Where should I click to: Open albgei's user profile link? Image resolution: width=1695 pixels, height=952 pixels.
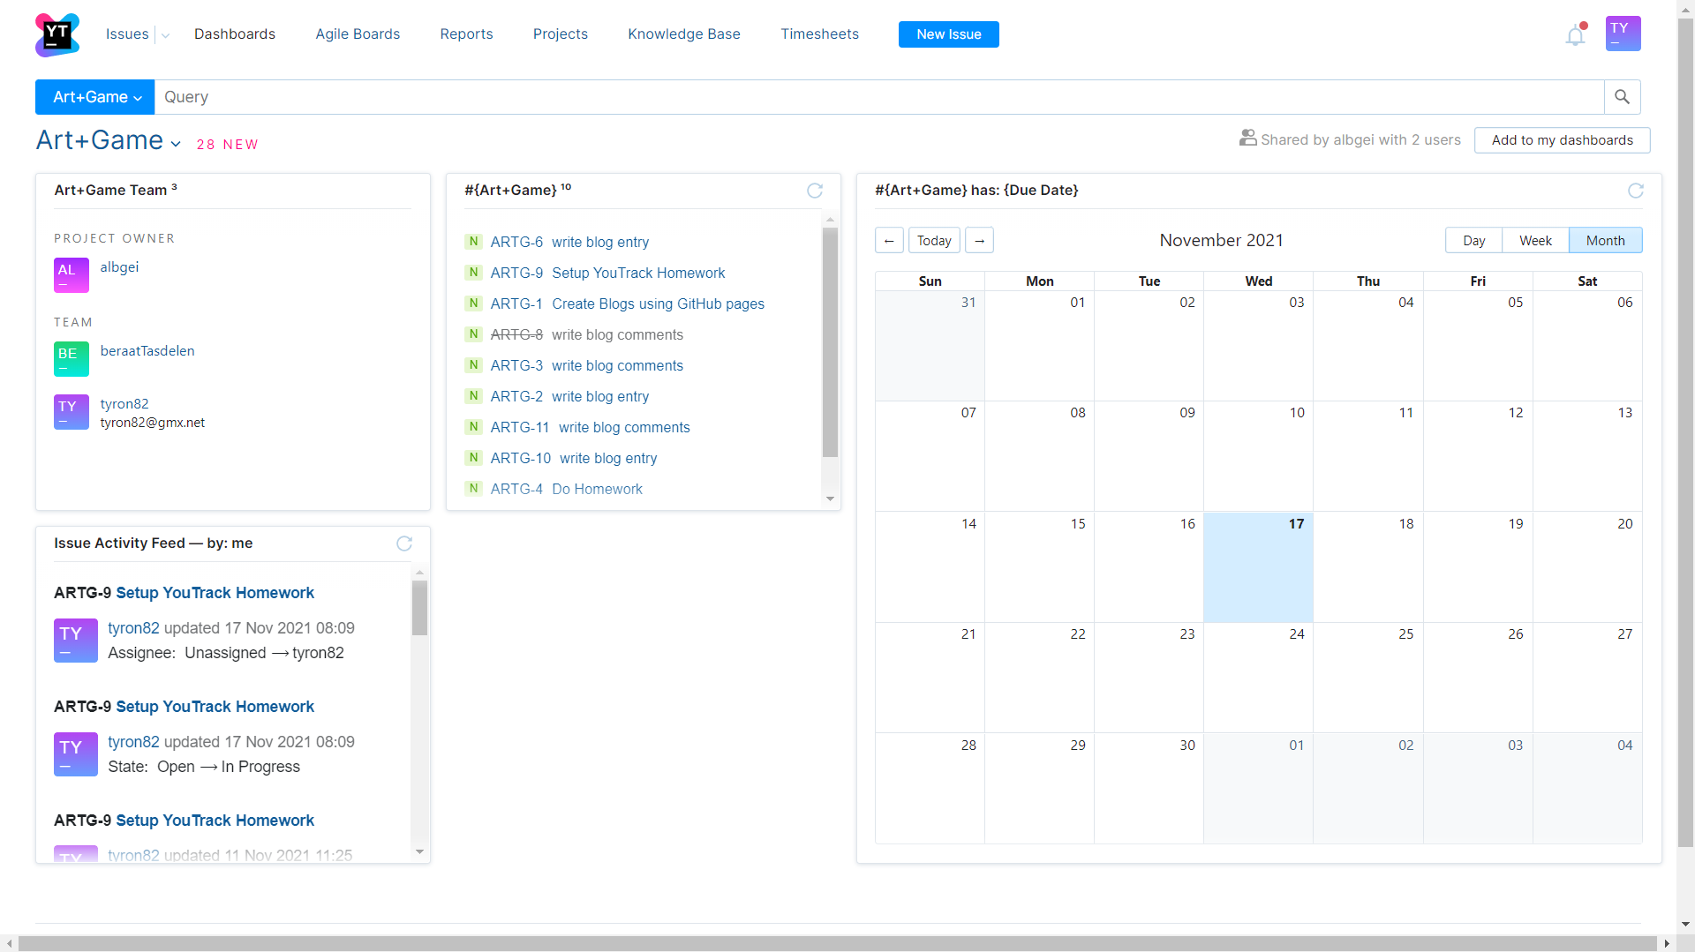(x=119, y=267)
